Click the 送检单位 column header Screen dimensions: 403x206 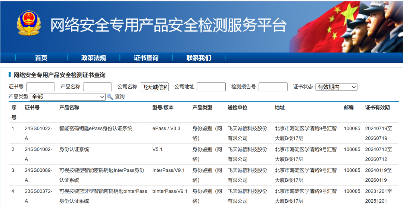coord(237,108)
